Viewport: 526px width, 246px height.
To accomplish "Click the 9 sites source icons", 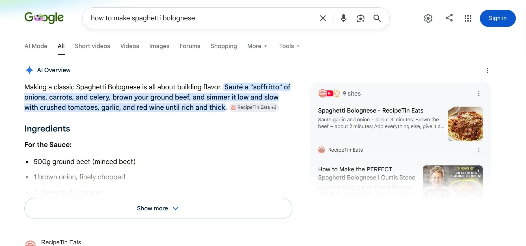I will pos(329,93).
